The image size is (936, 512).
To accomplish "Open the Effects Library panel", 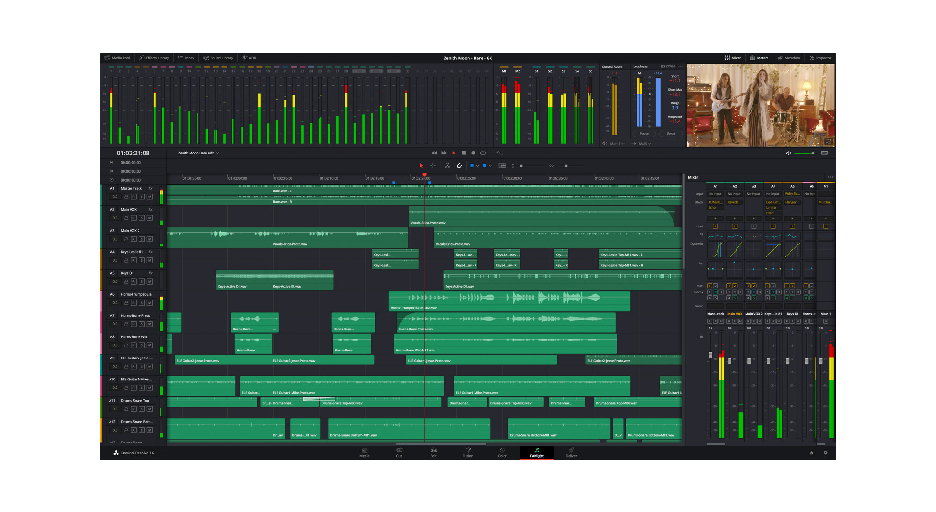I will pos(154,58).
